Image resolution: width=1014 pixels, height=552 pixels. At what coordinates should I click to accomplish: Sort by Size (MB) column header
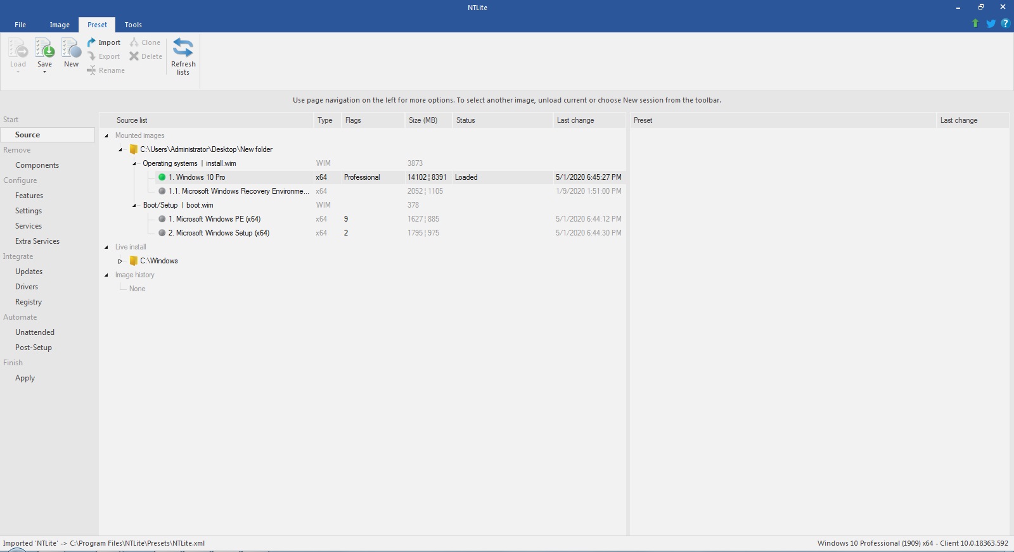[428, 120]
